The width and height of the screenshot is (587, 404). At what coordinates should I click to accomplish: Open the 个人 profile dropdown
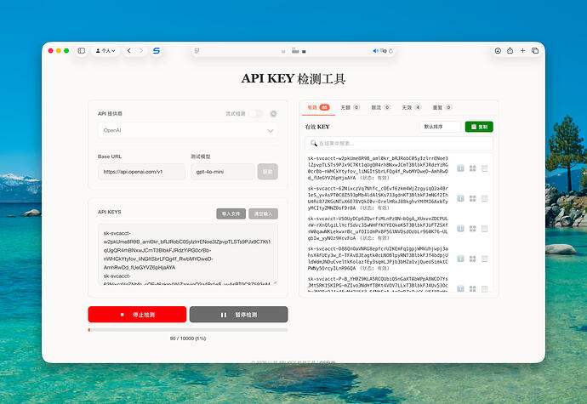click(x=105, y=50)
